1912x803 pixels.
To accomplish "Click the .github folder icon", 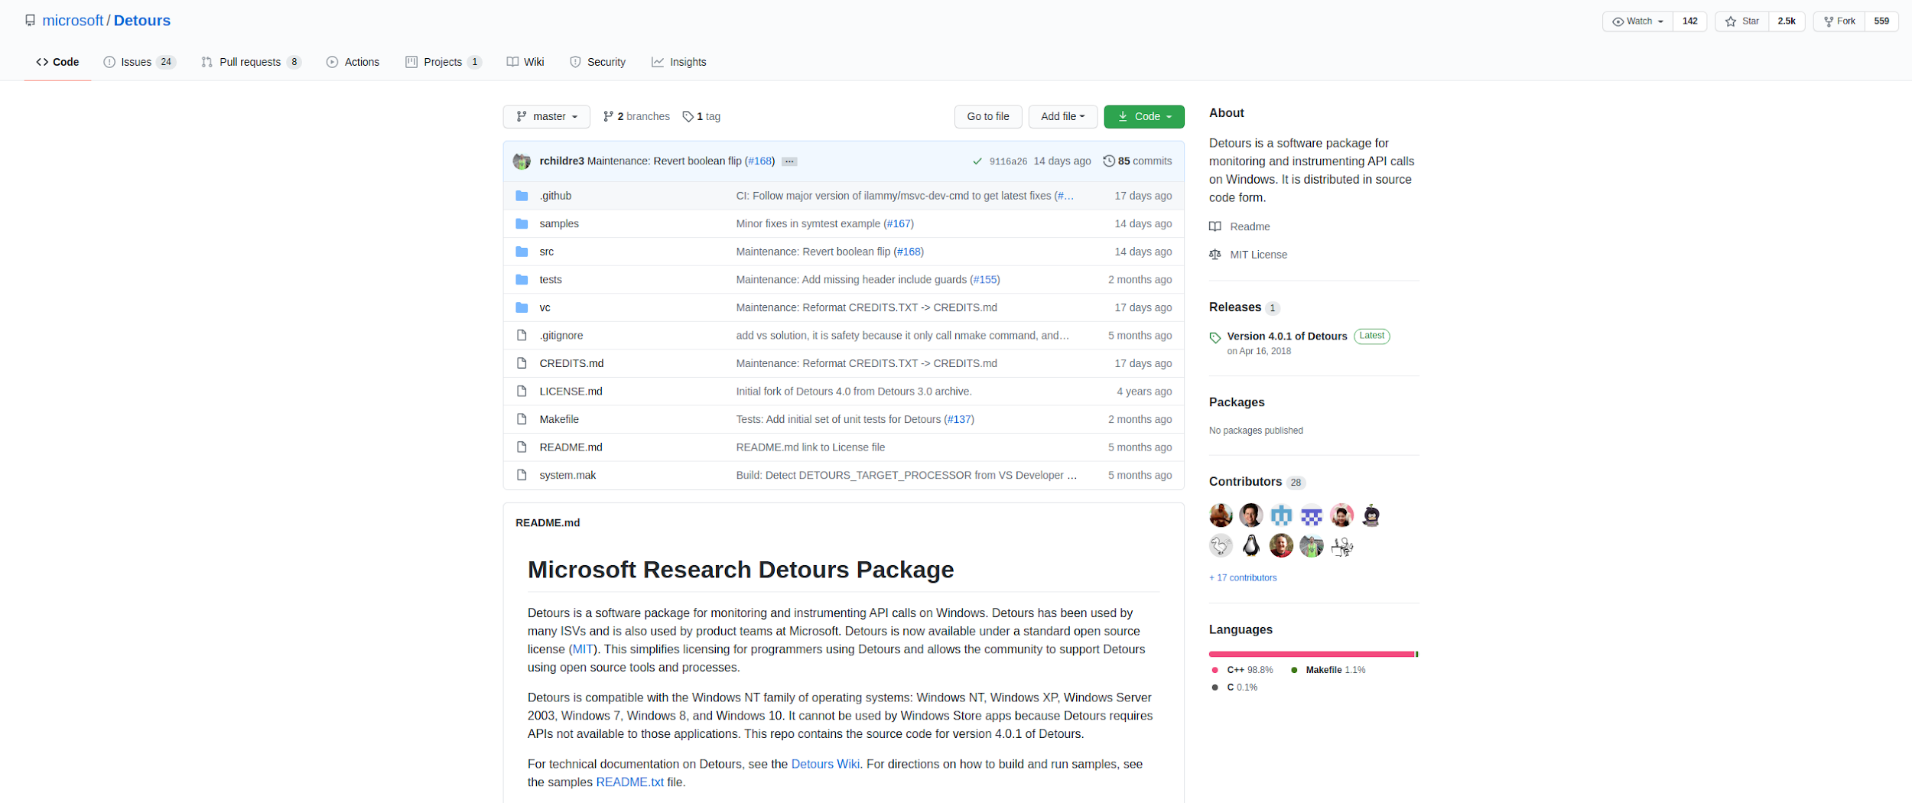I will tap(522, 196).
